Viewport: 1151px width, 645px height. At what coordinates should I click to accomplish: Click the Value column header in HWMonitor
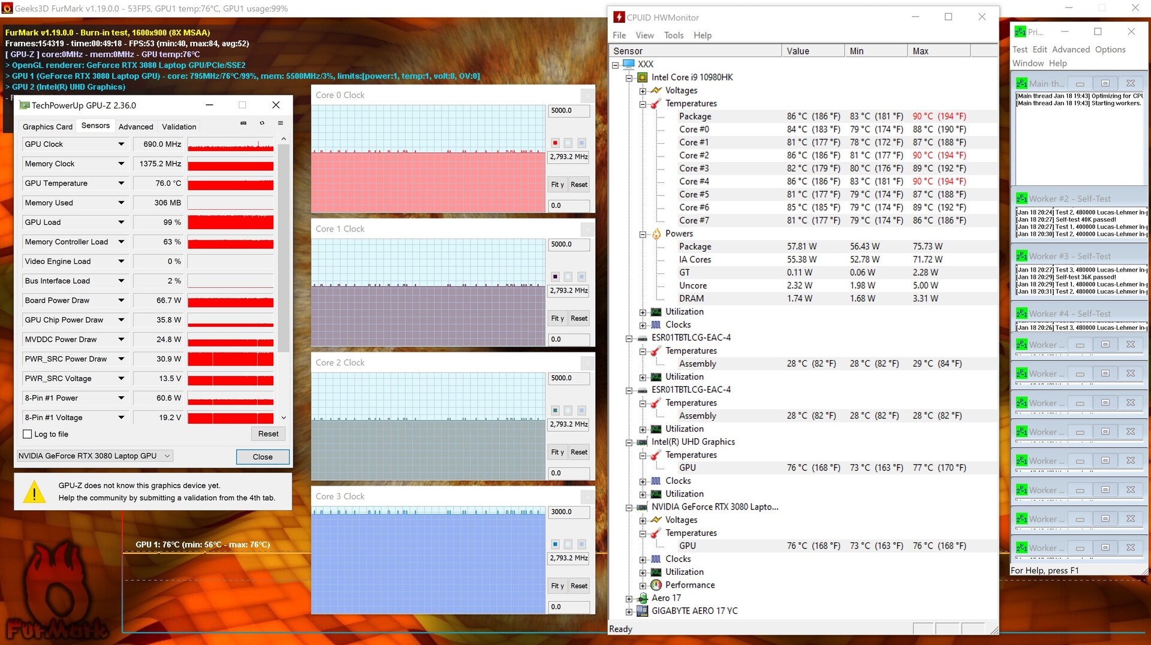click(813, 51)
